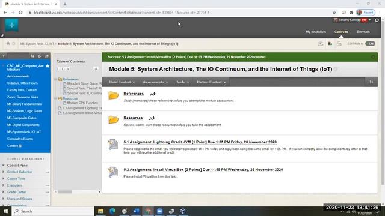Open the user menu arrow next to Timothy
This screenshot has width=385, height=216.
(x=369, y=20)
